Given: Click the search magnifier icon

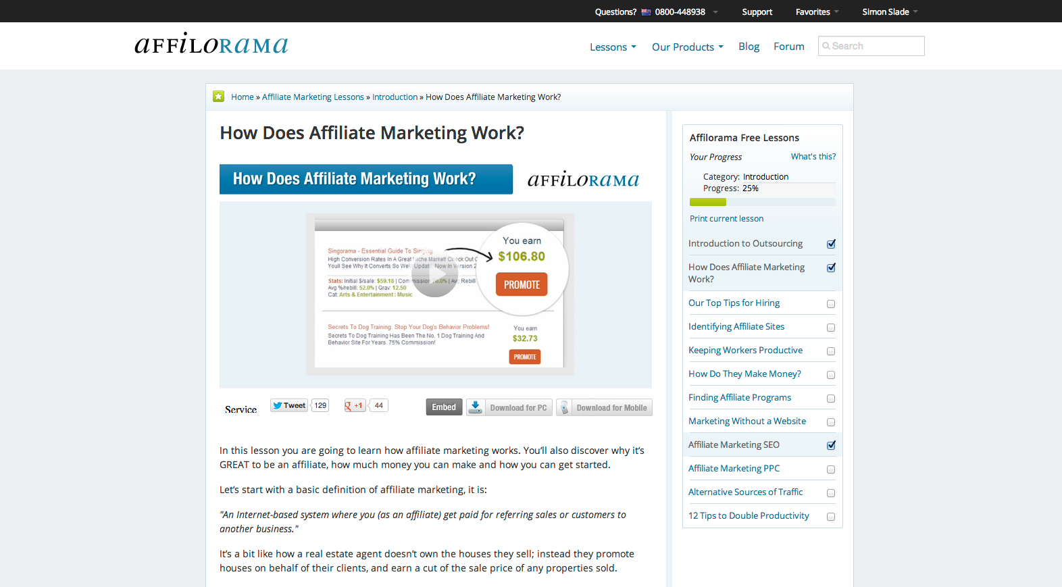Looking at the screenshot, I should 826,46.
